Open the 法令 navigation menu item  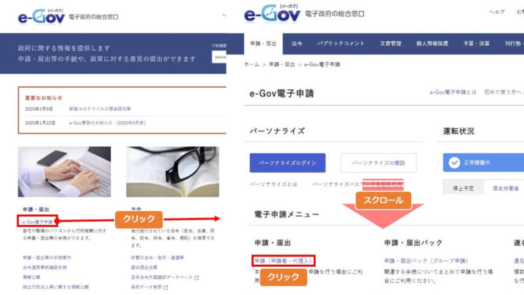[x=297, y=43]
